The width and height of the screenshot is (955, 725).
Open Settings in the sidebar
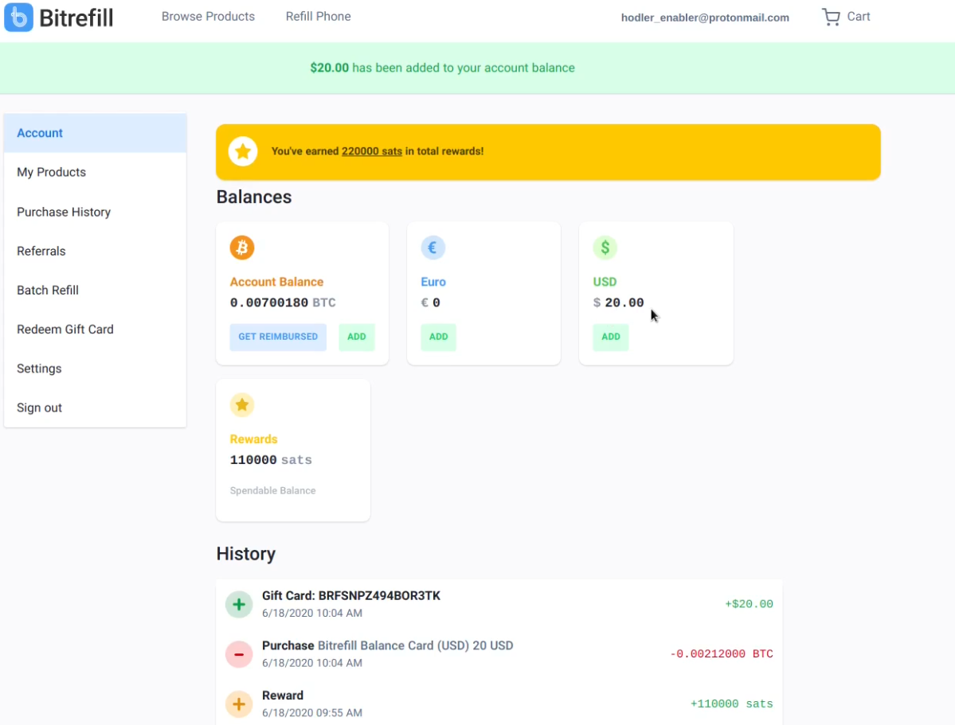95,368
